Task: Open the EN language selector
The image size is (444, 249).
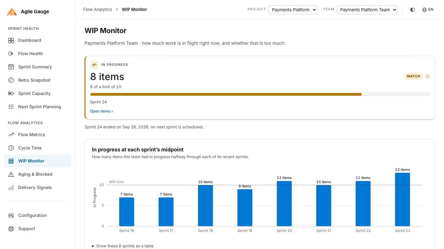Action: coord(428,10)
